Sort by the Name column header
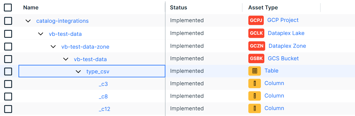The height and width of the screenshot is (116, 355). [x=31, y=8]
